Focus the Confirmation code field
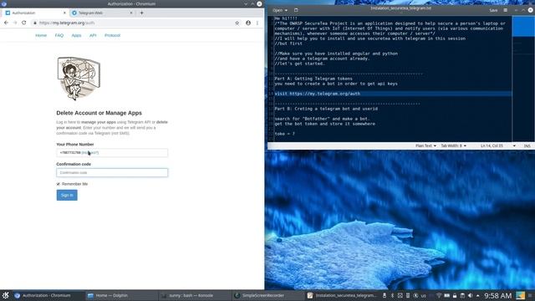This screenshot has width=535, height=301. 112,173
